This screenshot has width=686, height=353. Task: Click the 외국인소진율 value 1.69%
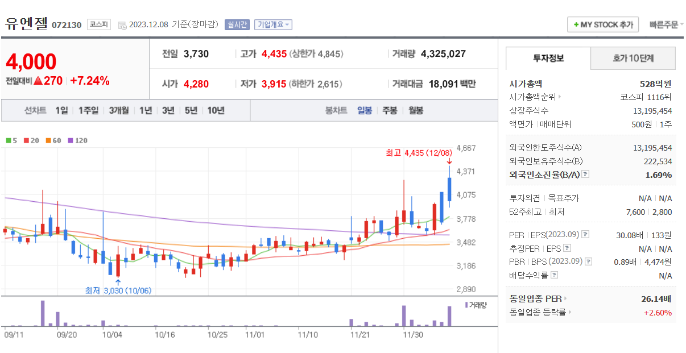coord(659,175)
